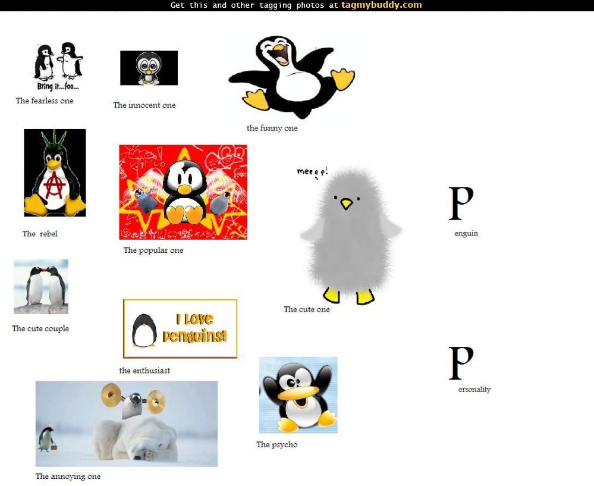The image size is (594, 486).
Task: Click the 'The annoying one' caption
Action: coord(68,476)
